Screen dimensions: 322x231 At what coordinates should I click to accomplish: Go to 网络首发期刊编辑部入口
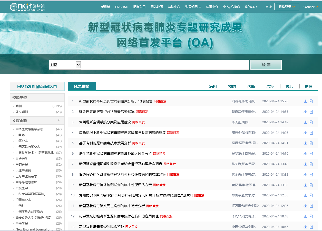click(37, 87)
